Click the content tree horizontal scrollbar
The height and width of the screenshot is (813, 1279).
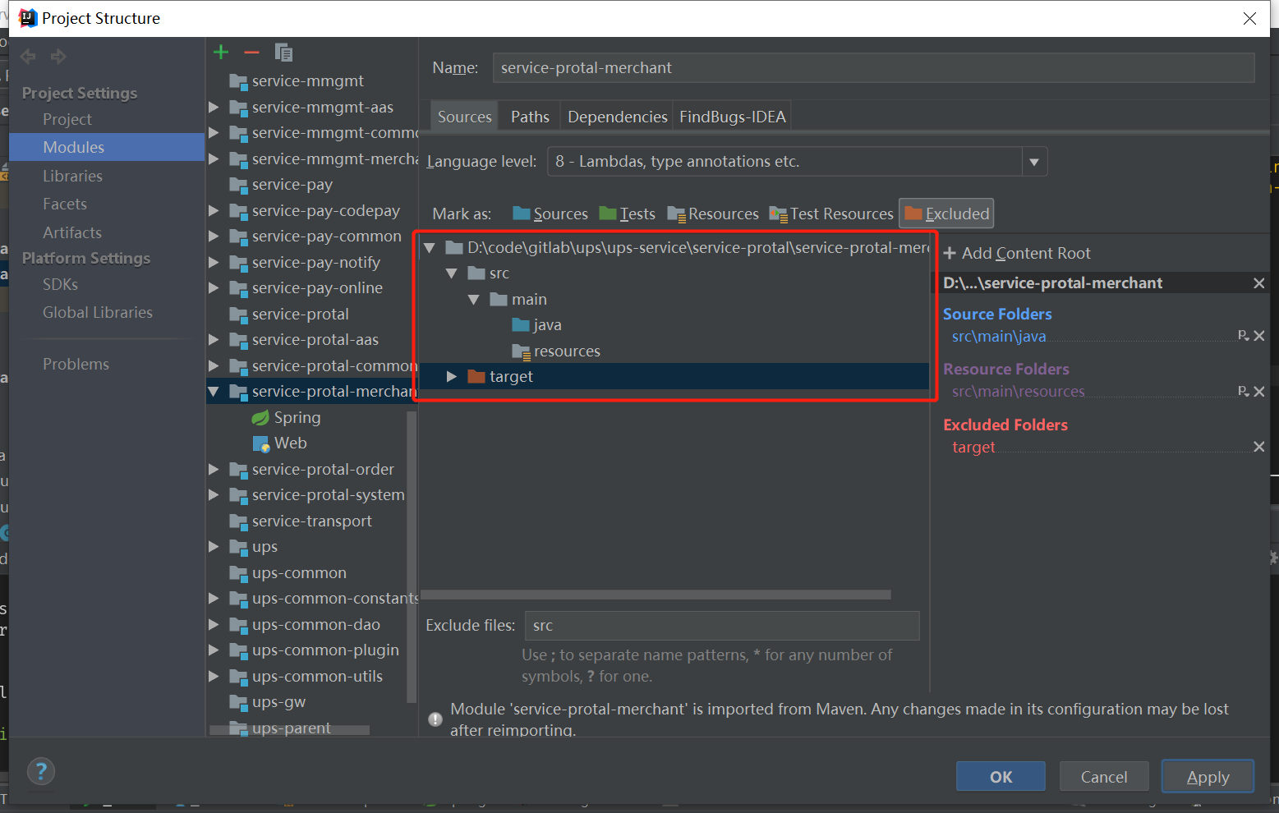click(656, 595)
